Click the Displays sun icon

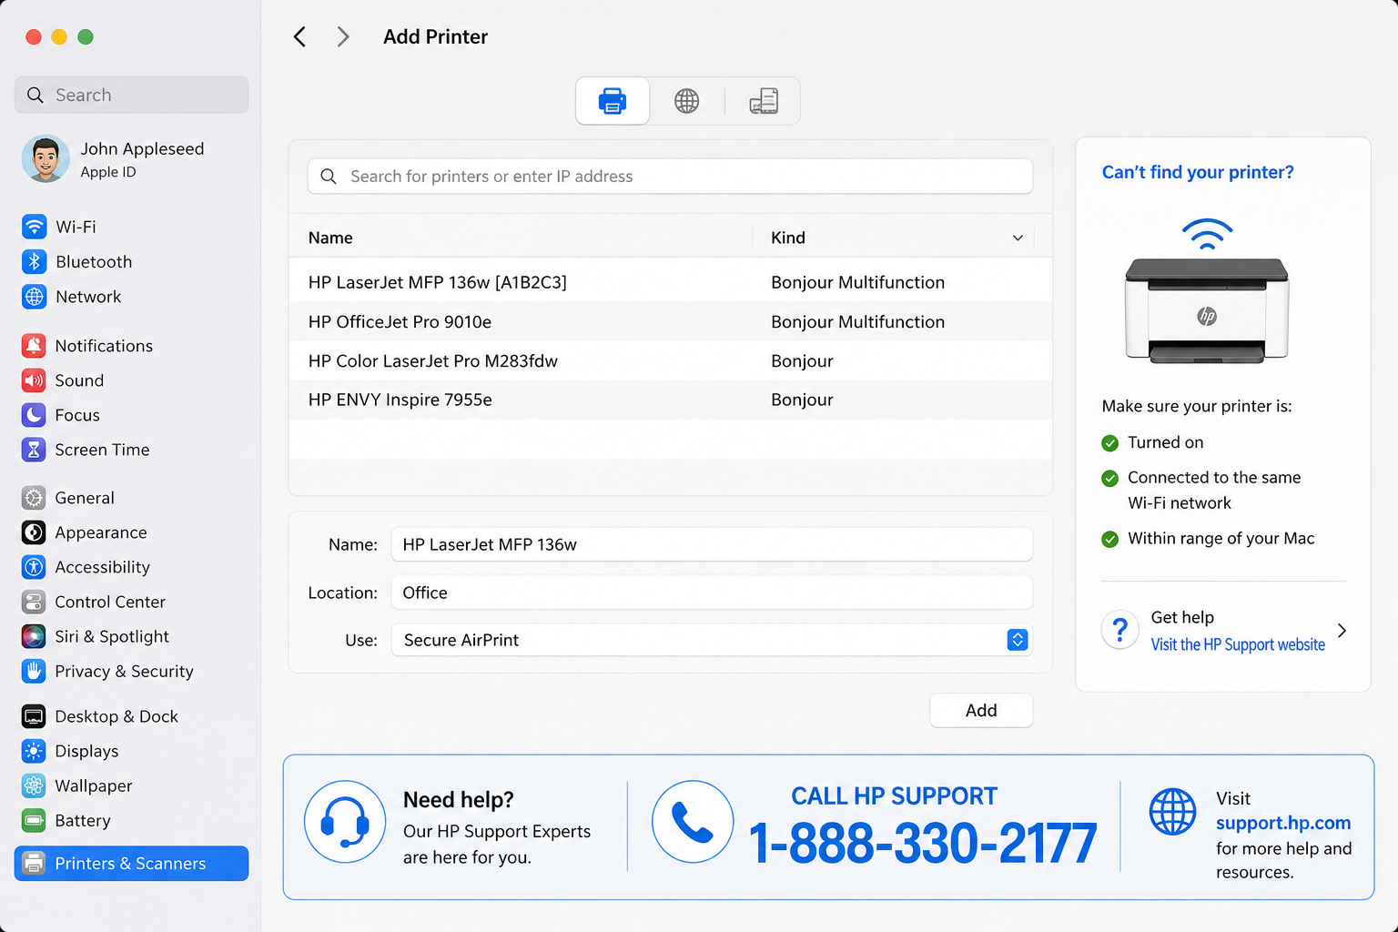[34, 751]
